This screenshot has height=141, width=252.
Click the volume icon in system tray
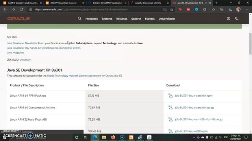click(220, 137)
